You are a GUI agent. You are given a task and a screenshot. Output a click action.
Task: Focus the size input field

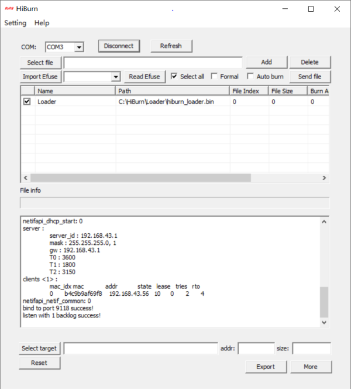pyautogui.click(x=312, y=349)
